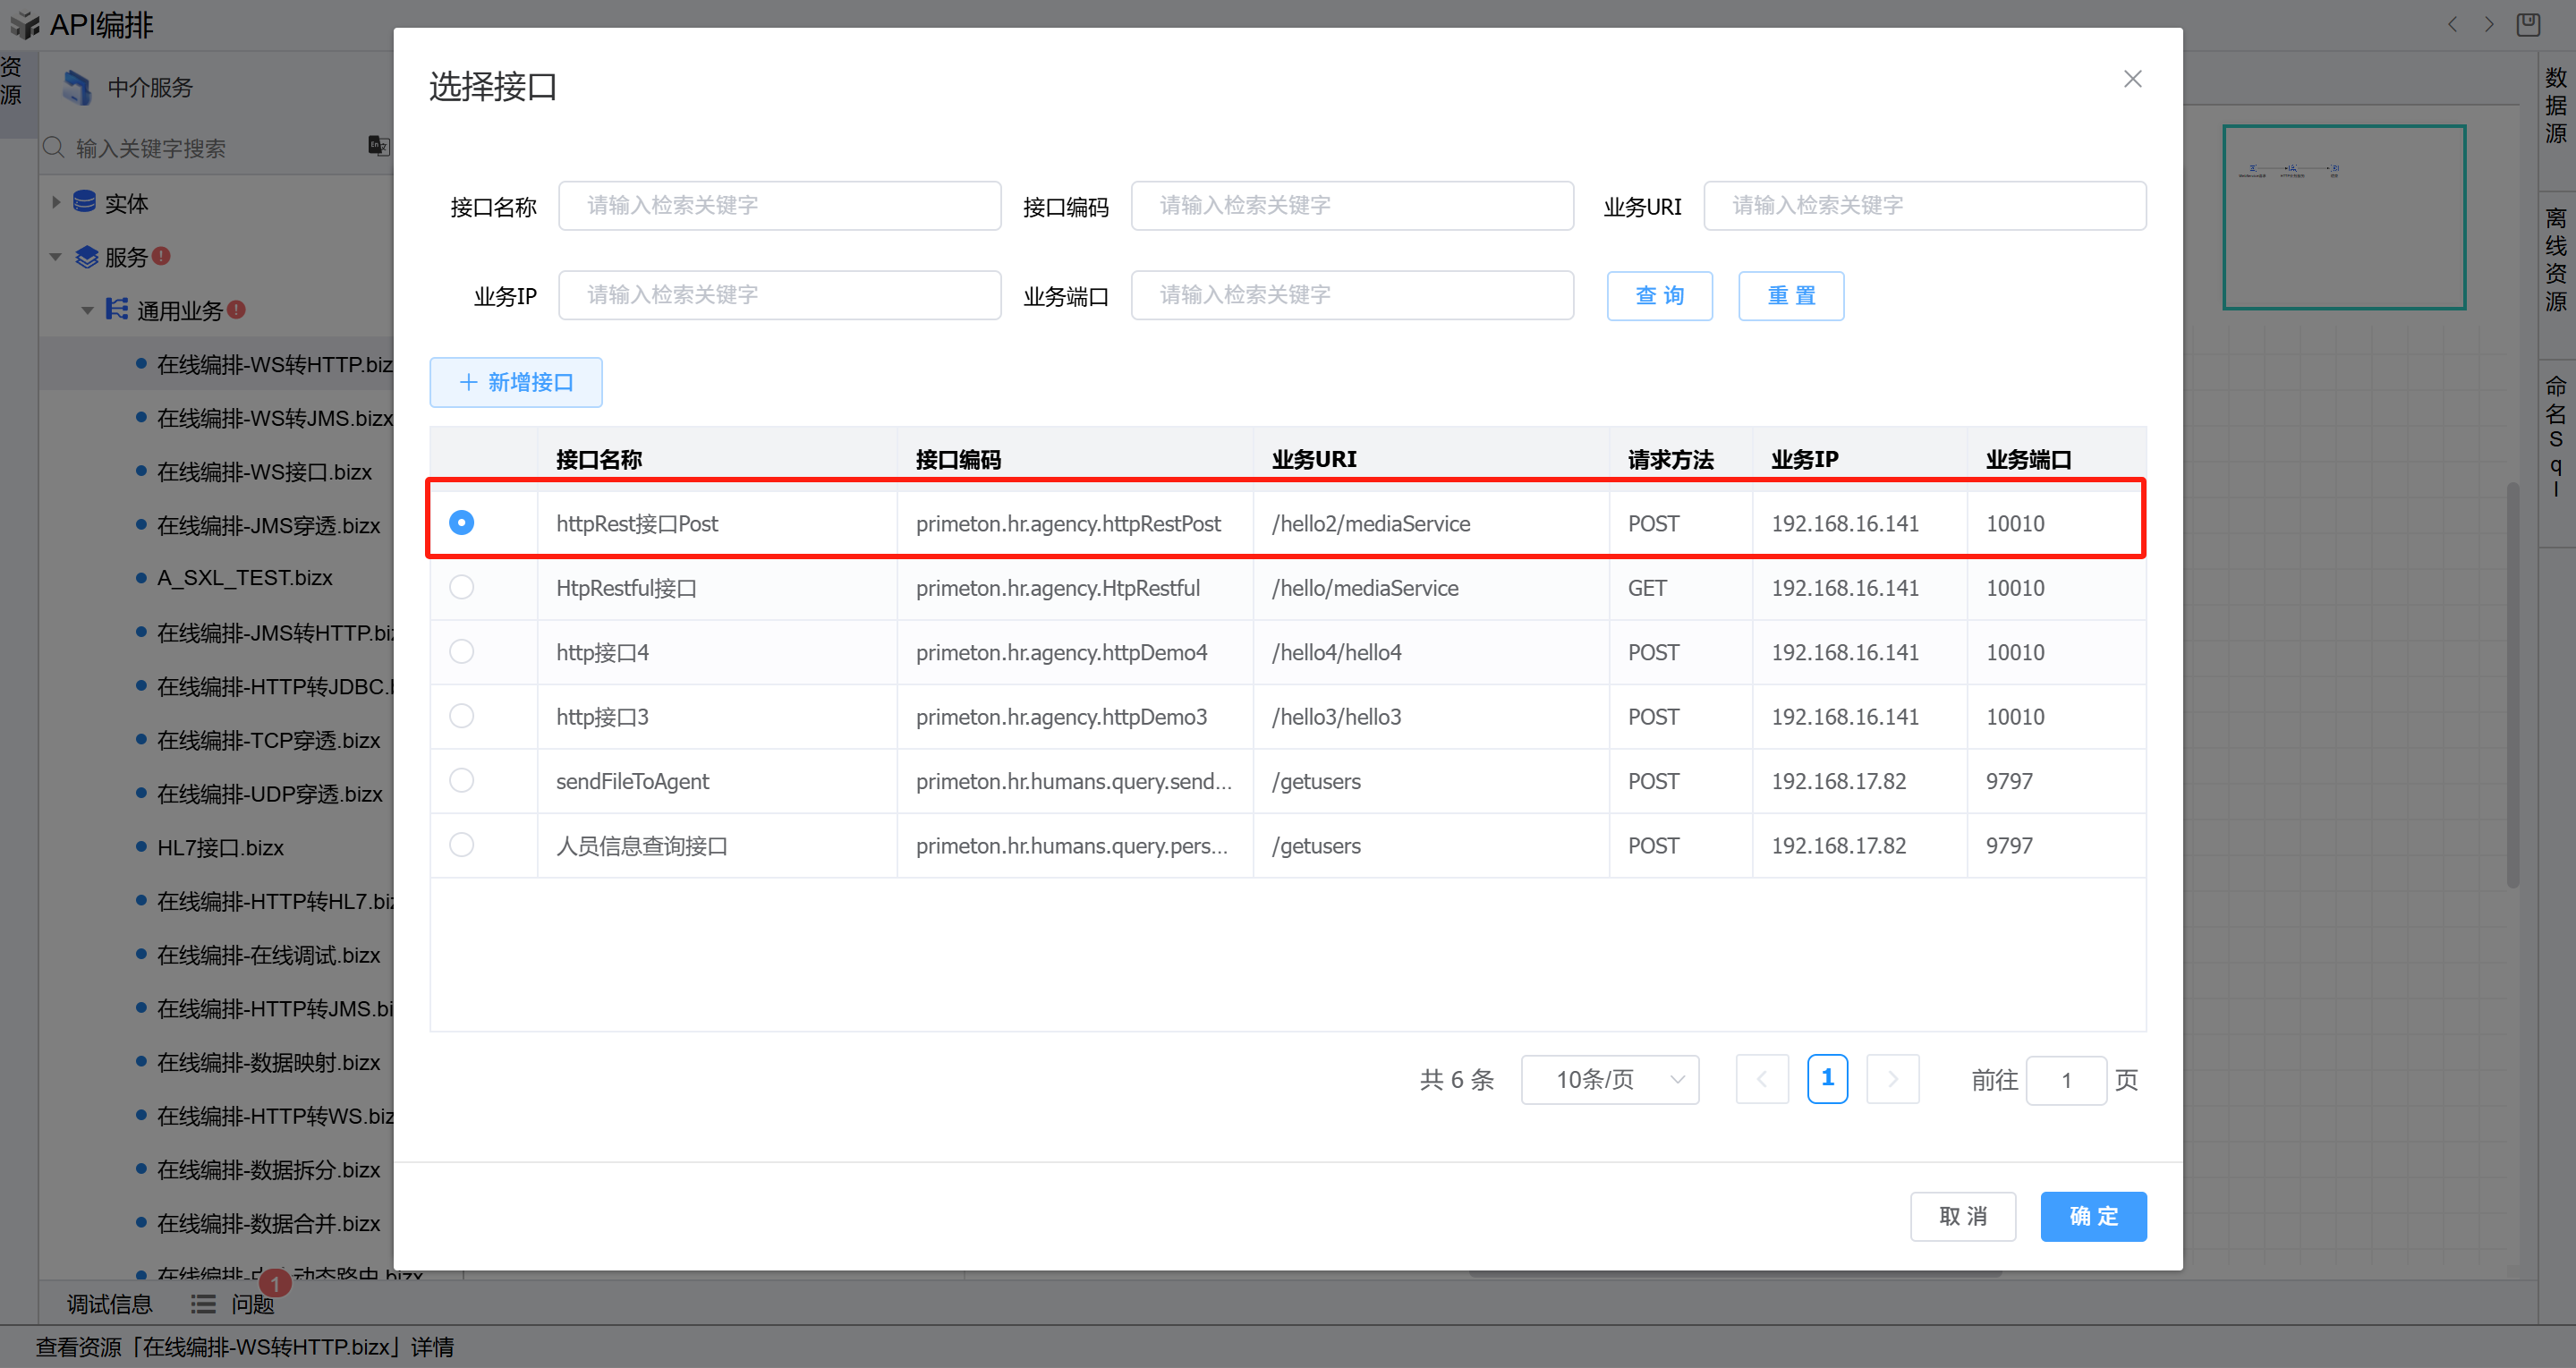Close the 选择接口 dialog with X icon

pos(2132,79)
